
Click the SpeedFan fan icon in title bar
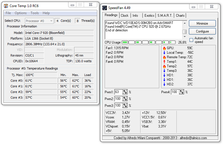point(105,8)
